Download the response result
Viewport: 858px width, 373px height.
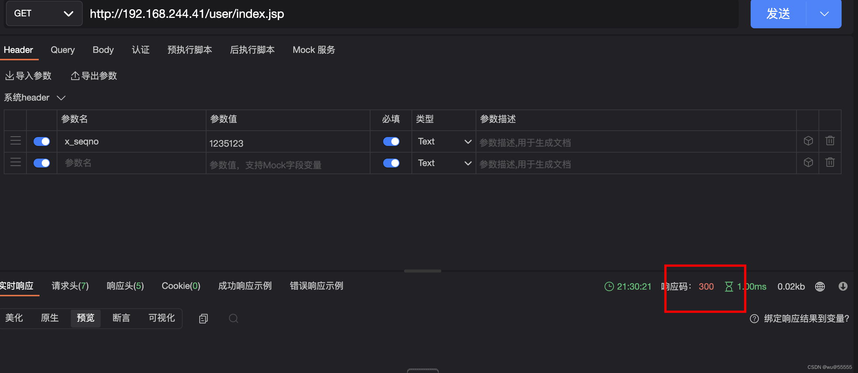(843, 286)
